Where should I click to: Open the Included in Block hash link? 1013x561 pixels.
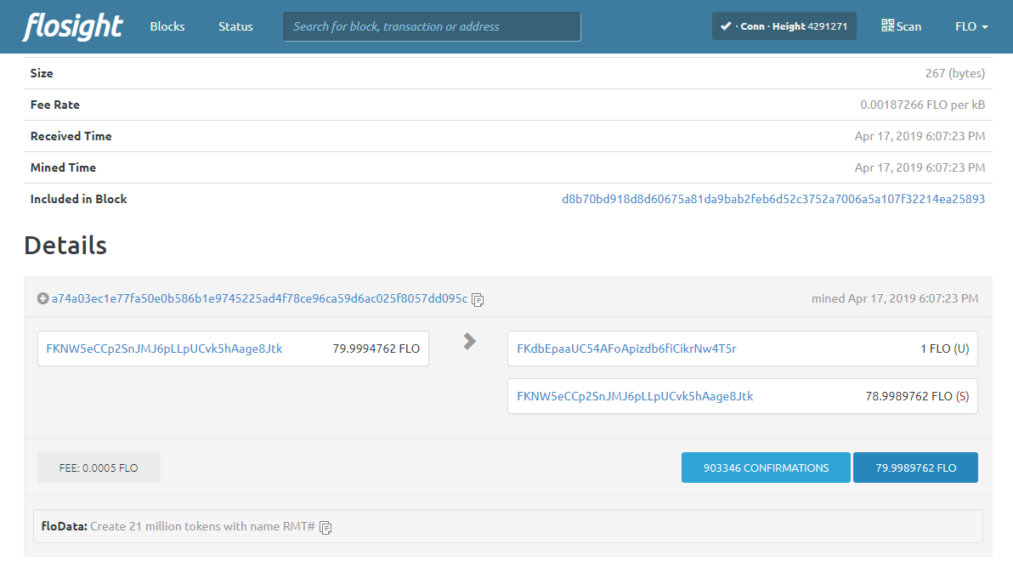tap(772, 199)
